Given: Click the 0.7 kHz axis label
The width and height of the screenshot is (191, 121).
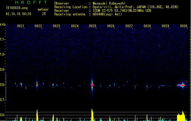Looking at the screenshot, I should tap(3, 100).
